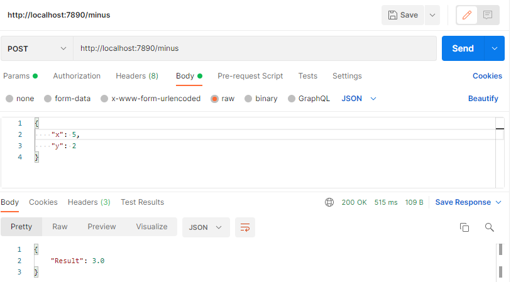Viewport: 511px width, 282px height.
Task: Click the Beautify link
Action: [483, 99]
